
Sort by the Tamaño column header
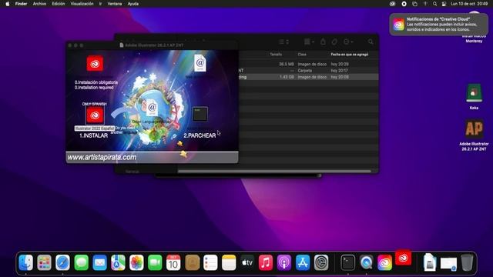pos(276,55)
